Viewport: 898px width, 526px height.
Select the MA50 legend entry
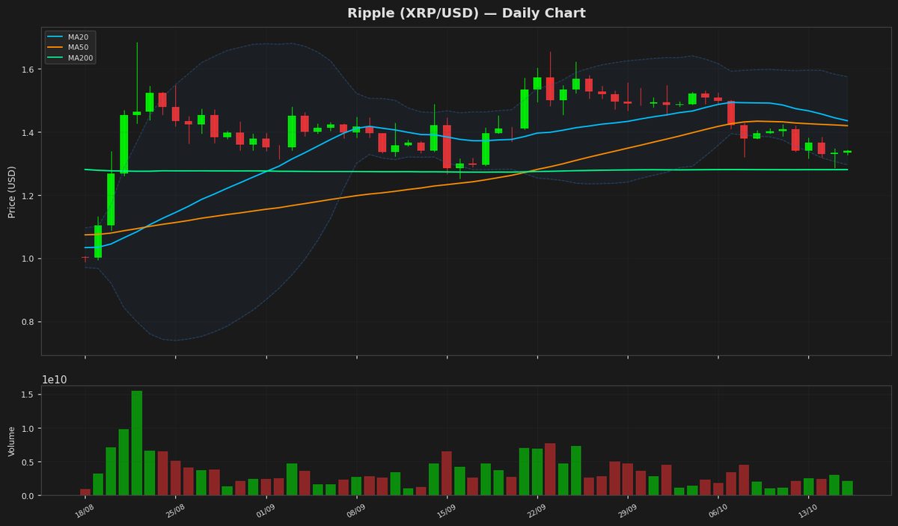(x=68, y=47)
